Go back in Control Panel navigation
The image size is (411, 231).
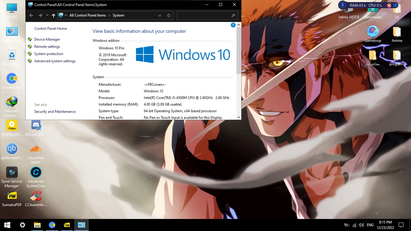click(x=31, y=15)
